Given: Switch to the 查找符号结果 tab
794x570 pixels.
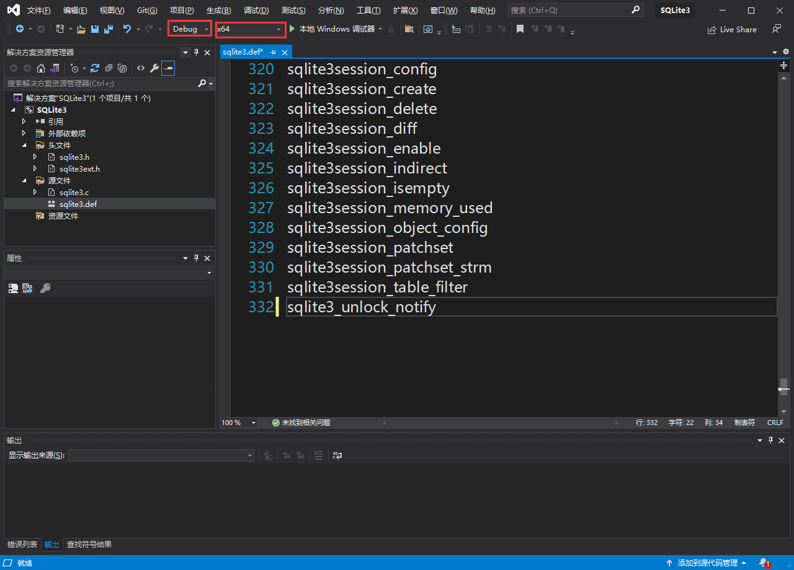Looking at the screenshot, I should pos(89,545).
